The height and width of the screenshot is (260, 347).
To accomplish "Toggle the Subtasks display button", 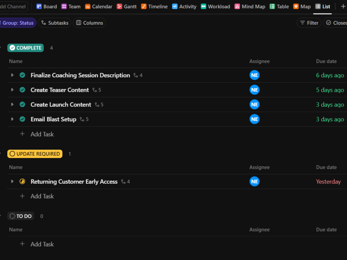I will (x=55, y=23).
